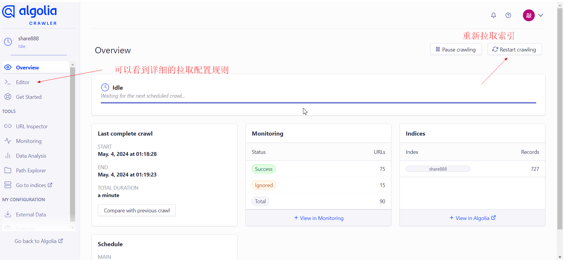Click the Algolia Crawler logo
563x260 pixels.
pyautogui.click(x=29, y=15)
